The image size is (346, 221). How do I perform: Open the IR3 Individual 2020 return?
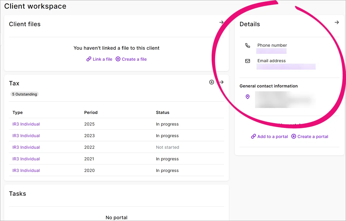(26, 170)
